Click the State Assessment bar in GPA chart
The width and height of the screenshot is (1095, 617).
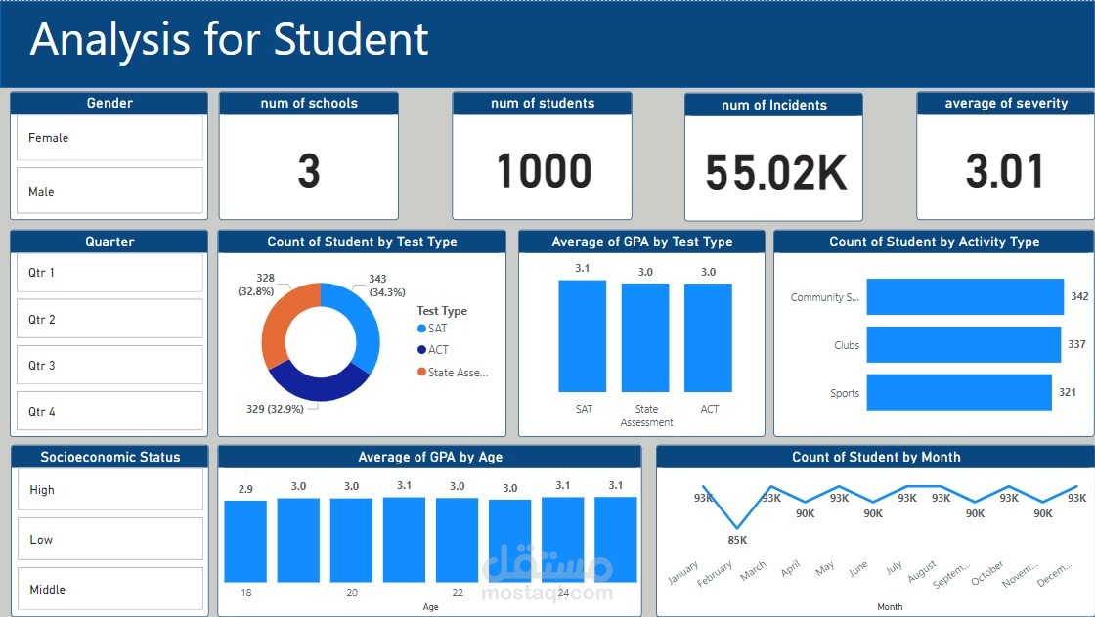645,337
